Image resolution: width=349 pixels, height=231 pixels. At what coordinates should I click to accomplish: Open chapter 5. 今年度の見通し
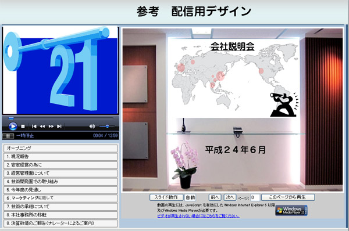60,190
